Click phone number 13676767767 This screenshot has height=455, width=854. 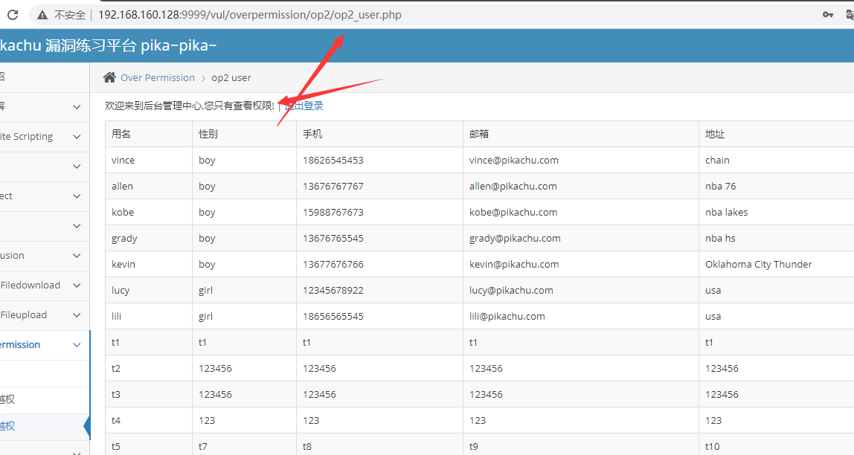tap(333, 186)
